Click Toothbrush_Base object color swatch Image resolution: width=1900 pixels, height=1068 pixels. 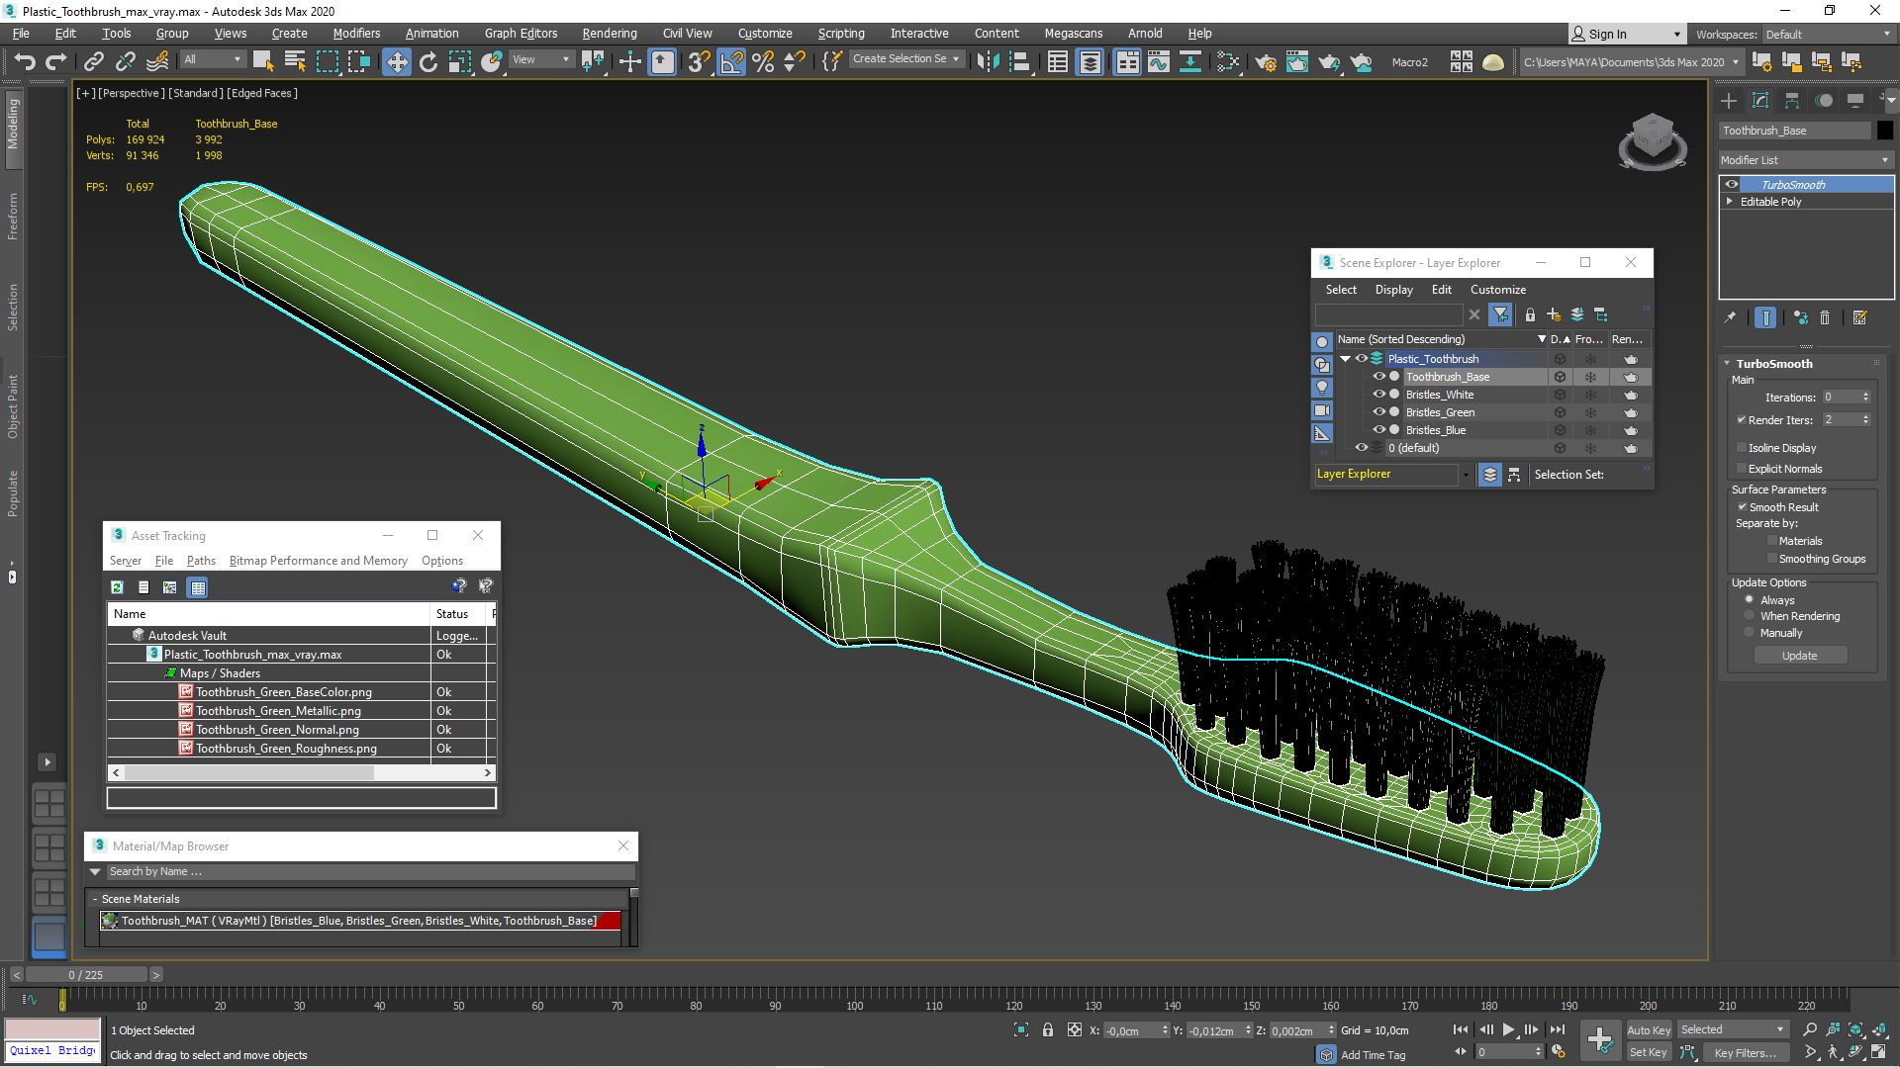[x=1884, y=131]
